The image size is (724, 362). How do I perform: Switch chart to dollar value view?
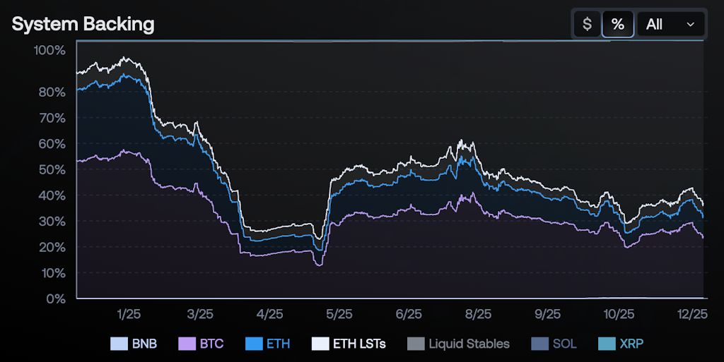(587, 24)
